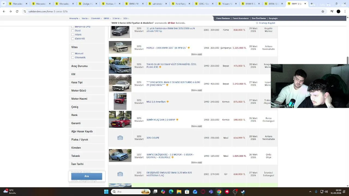Open Microsoft Teams from the taskbar
The width and height of the screenshot is (349, 196).
pos(211,192)
